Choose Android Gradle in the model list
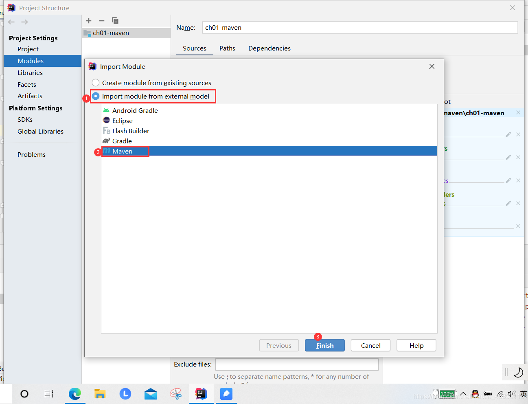Image resolution: width=528 pixels, height=404 pixels. click(x=269, y=111)
